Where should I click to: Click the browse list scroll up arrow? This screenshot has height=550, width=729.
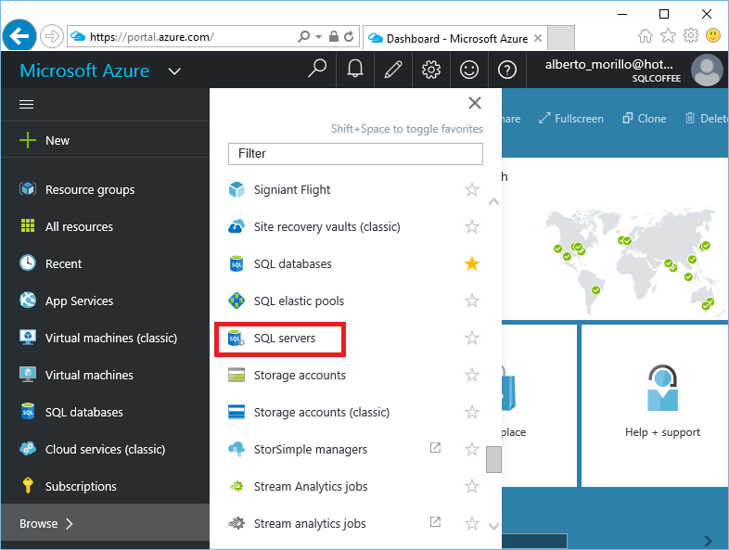[493, 202]
